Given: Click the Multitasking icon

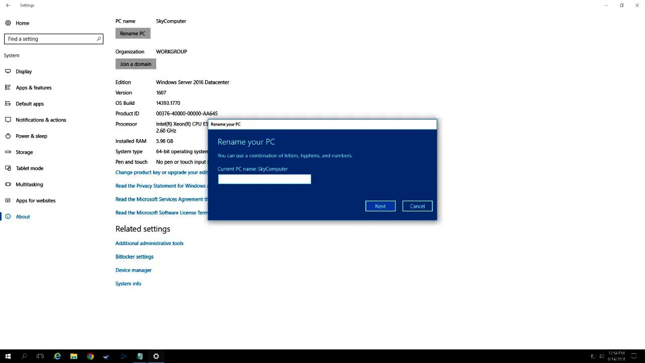Looking at the screenshot, I should (8, 185).
